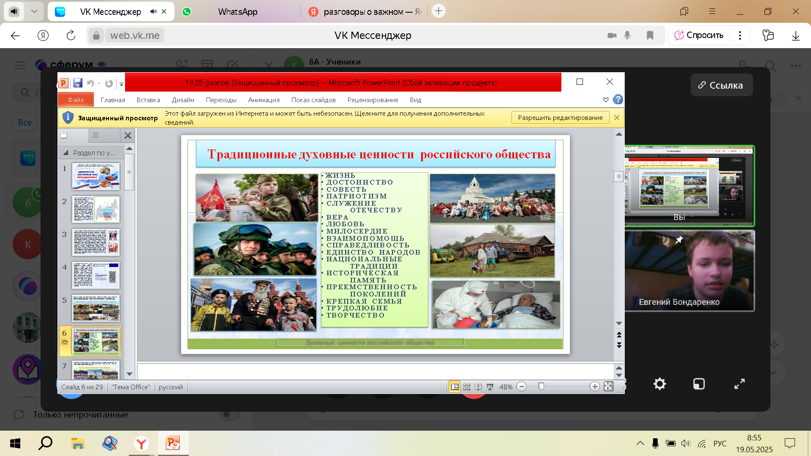This screenshot has height=456, width=811.
Task: Click the 'русский' language indicator
Action: pos(171,387)
